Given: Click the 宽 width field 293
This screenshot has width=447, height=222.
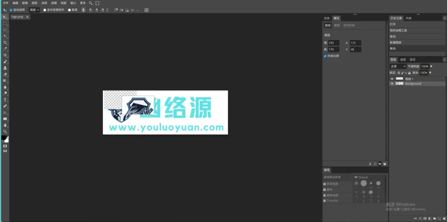Looking at the screenshot, I should [334, 43].
